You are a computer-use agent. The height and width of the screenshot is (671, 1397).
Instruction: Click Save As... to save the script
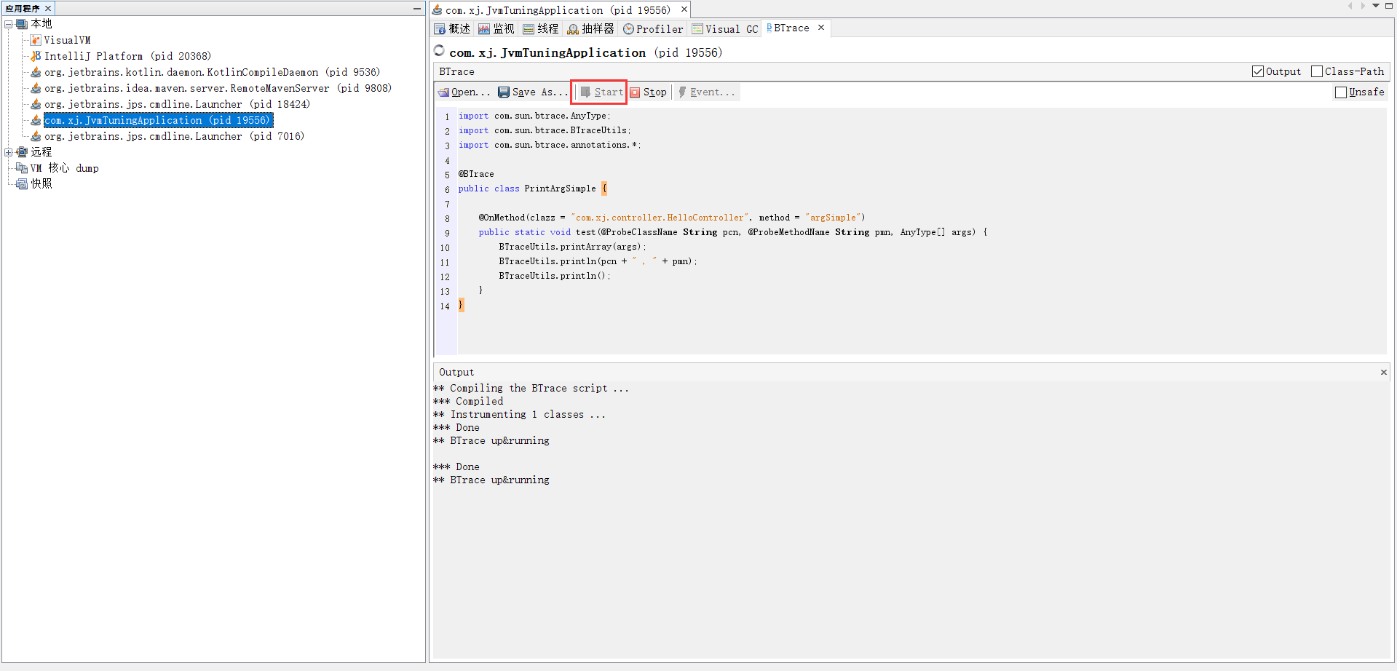click(x=533, y=92)
